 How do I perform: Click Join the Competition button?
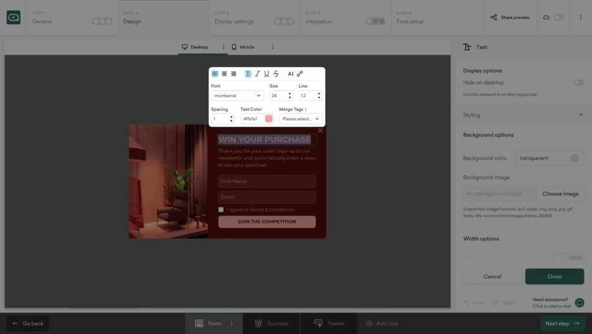point(267,222)
